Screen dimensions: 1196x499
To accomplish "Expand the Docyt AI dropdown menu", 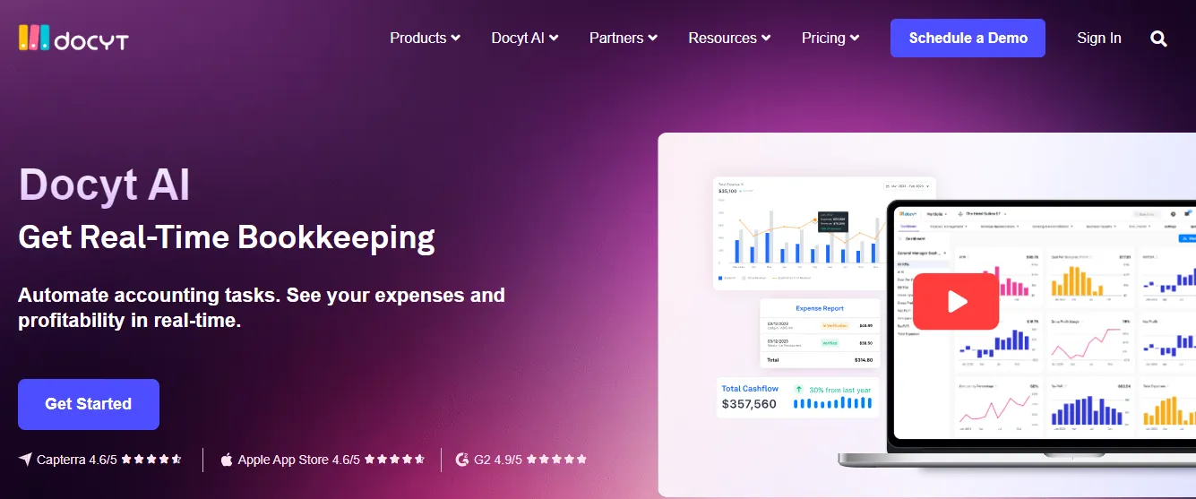I will pos(525,38).
